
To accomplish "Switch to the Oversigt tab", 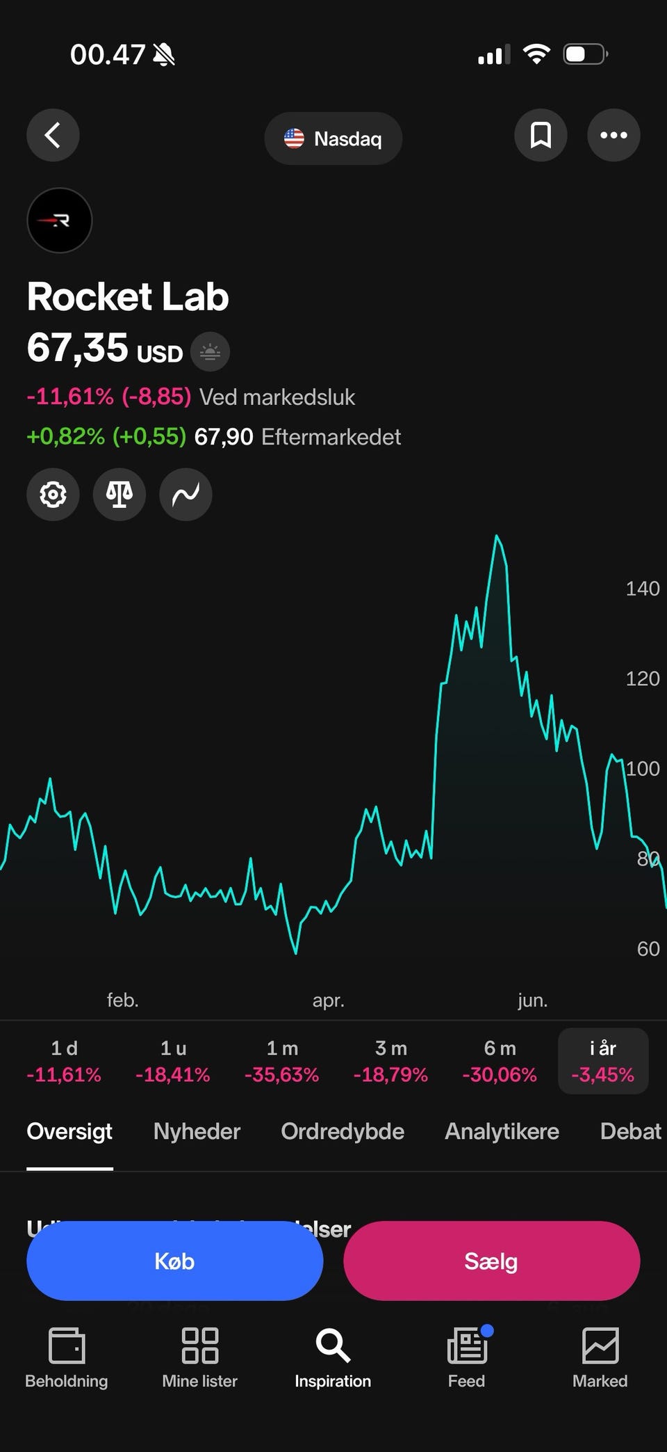I will [69, 1131].
